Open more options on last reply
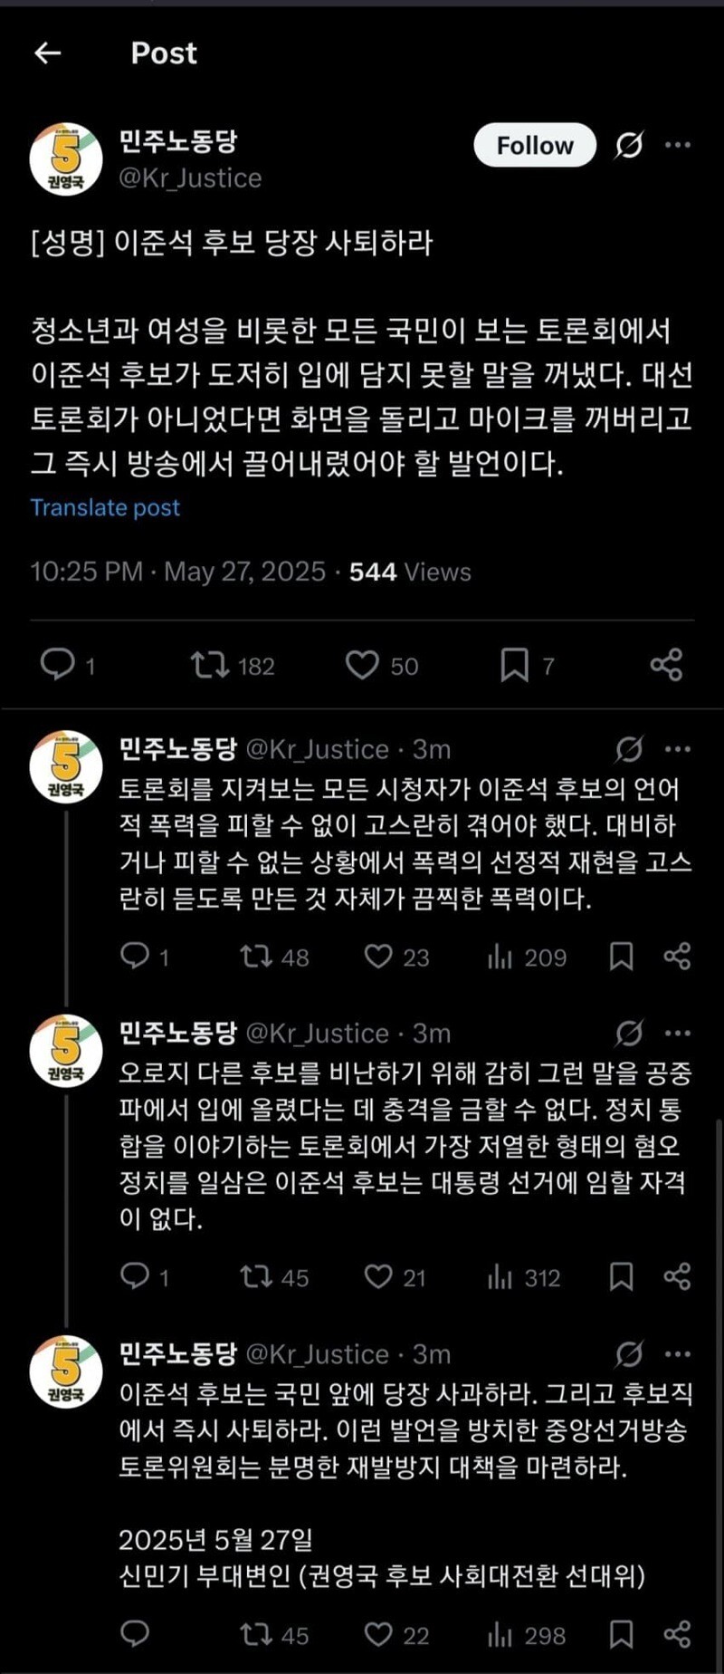The image size is (724, 1674). point(678,1354)
